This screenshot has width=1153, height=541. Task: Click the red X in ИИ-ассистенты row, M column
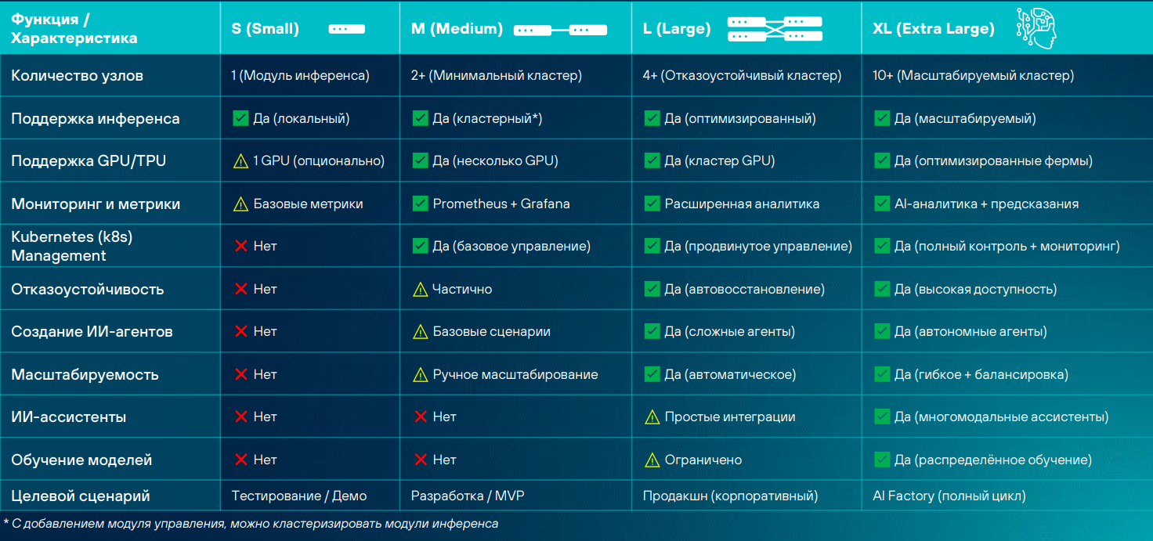(x=421, y=417)
